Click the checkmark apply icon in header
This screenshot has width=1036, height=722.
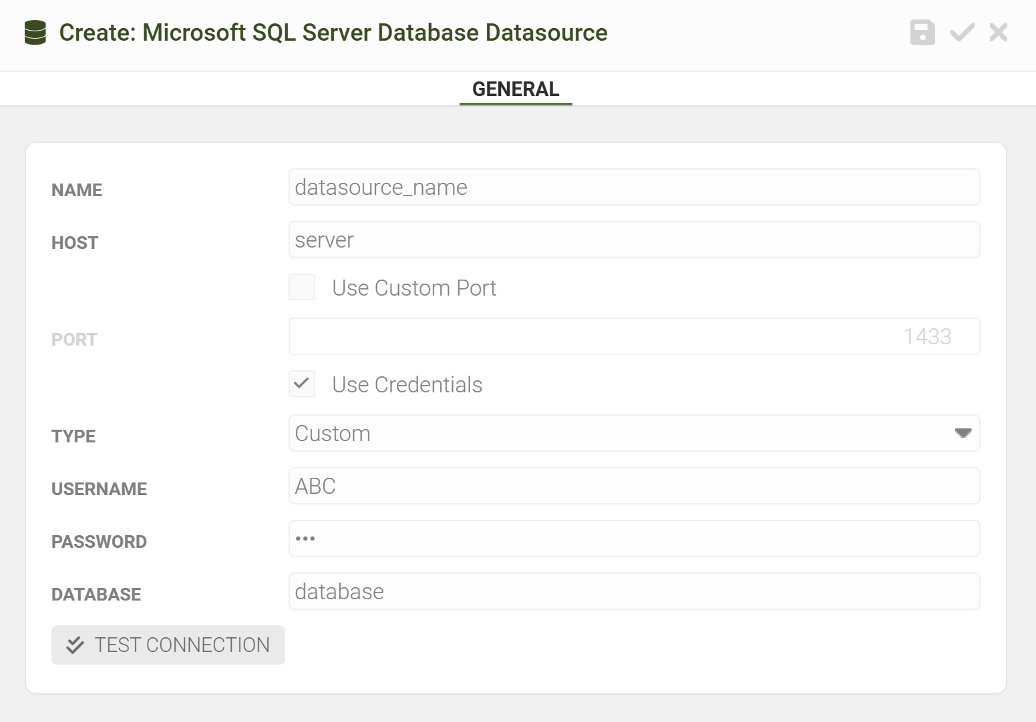tap(962, 33)
